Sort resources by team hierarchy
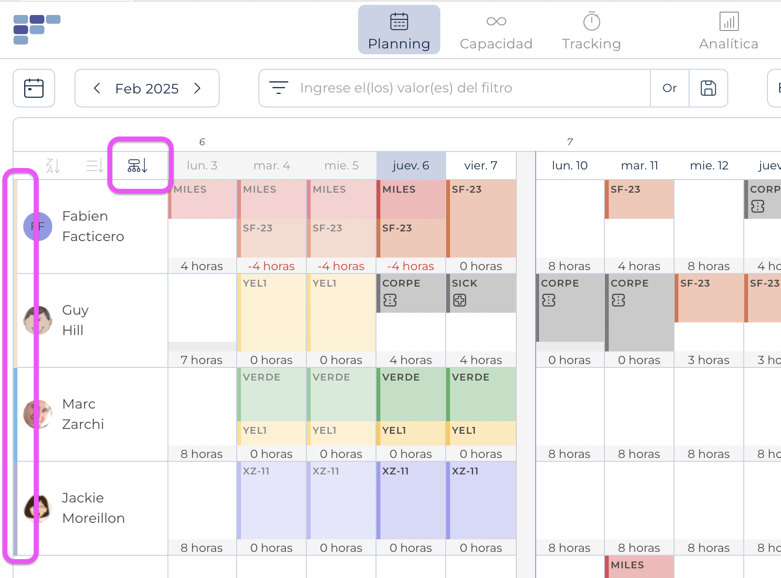The height and width of the screenshot is (578, 781). (x=137, y=166)
